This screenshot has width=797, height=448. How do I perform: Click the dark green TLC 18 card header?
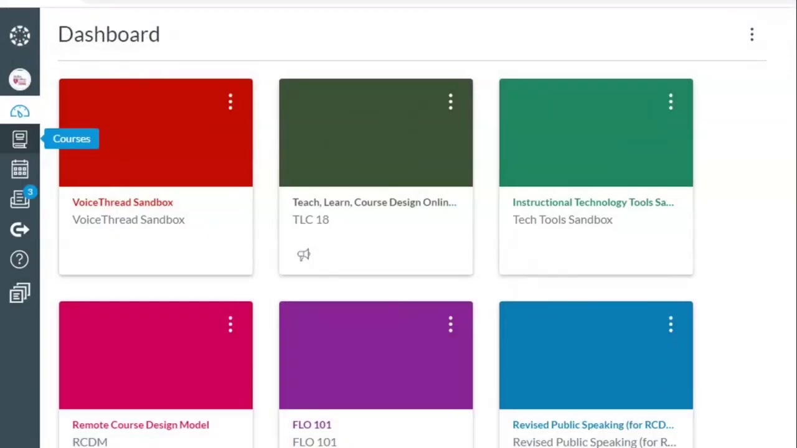coord(376,133)
